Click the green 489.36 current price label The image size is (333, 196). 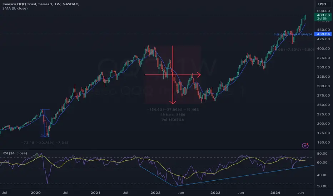pos(323,17)
